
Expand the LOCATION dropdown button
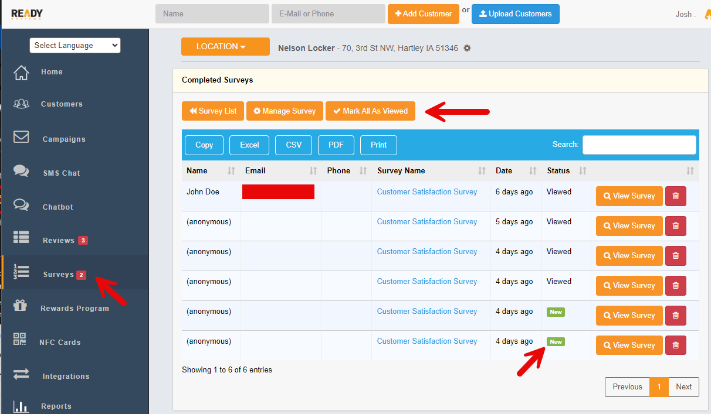pos(225,47)
